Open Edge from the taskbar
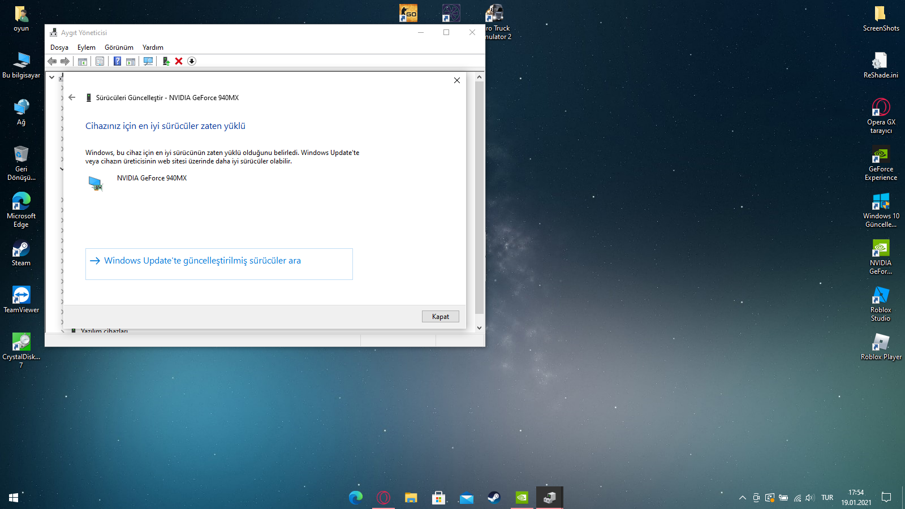 coord(356,498)
